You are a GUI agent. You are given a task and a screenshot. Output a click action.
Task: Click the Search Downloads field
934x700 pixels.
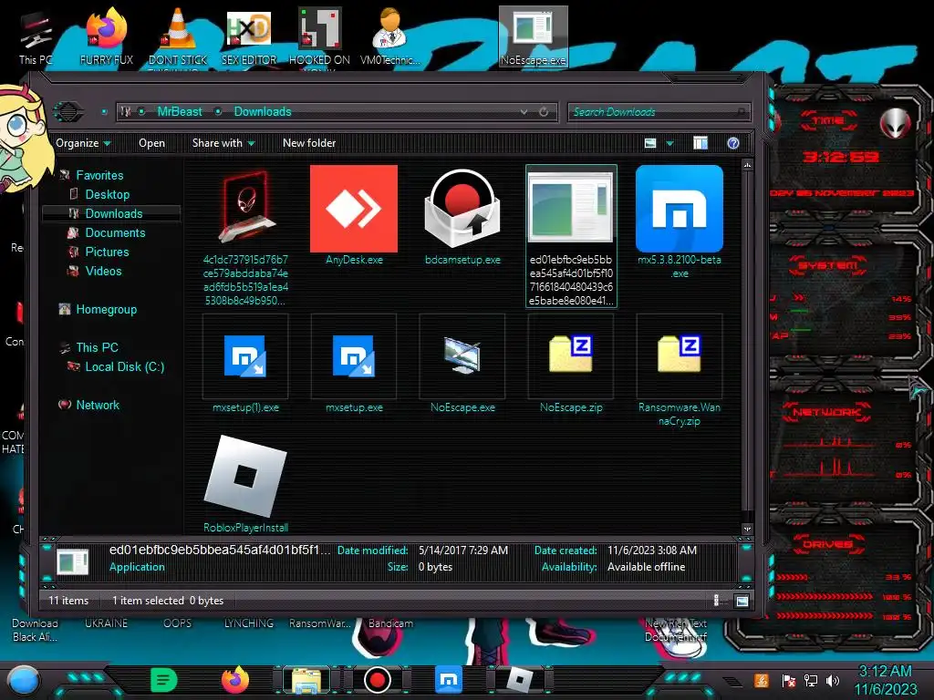click(x=659, y=112)
